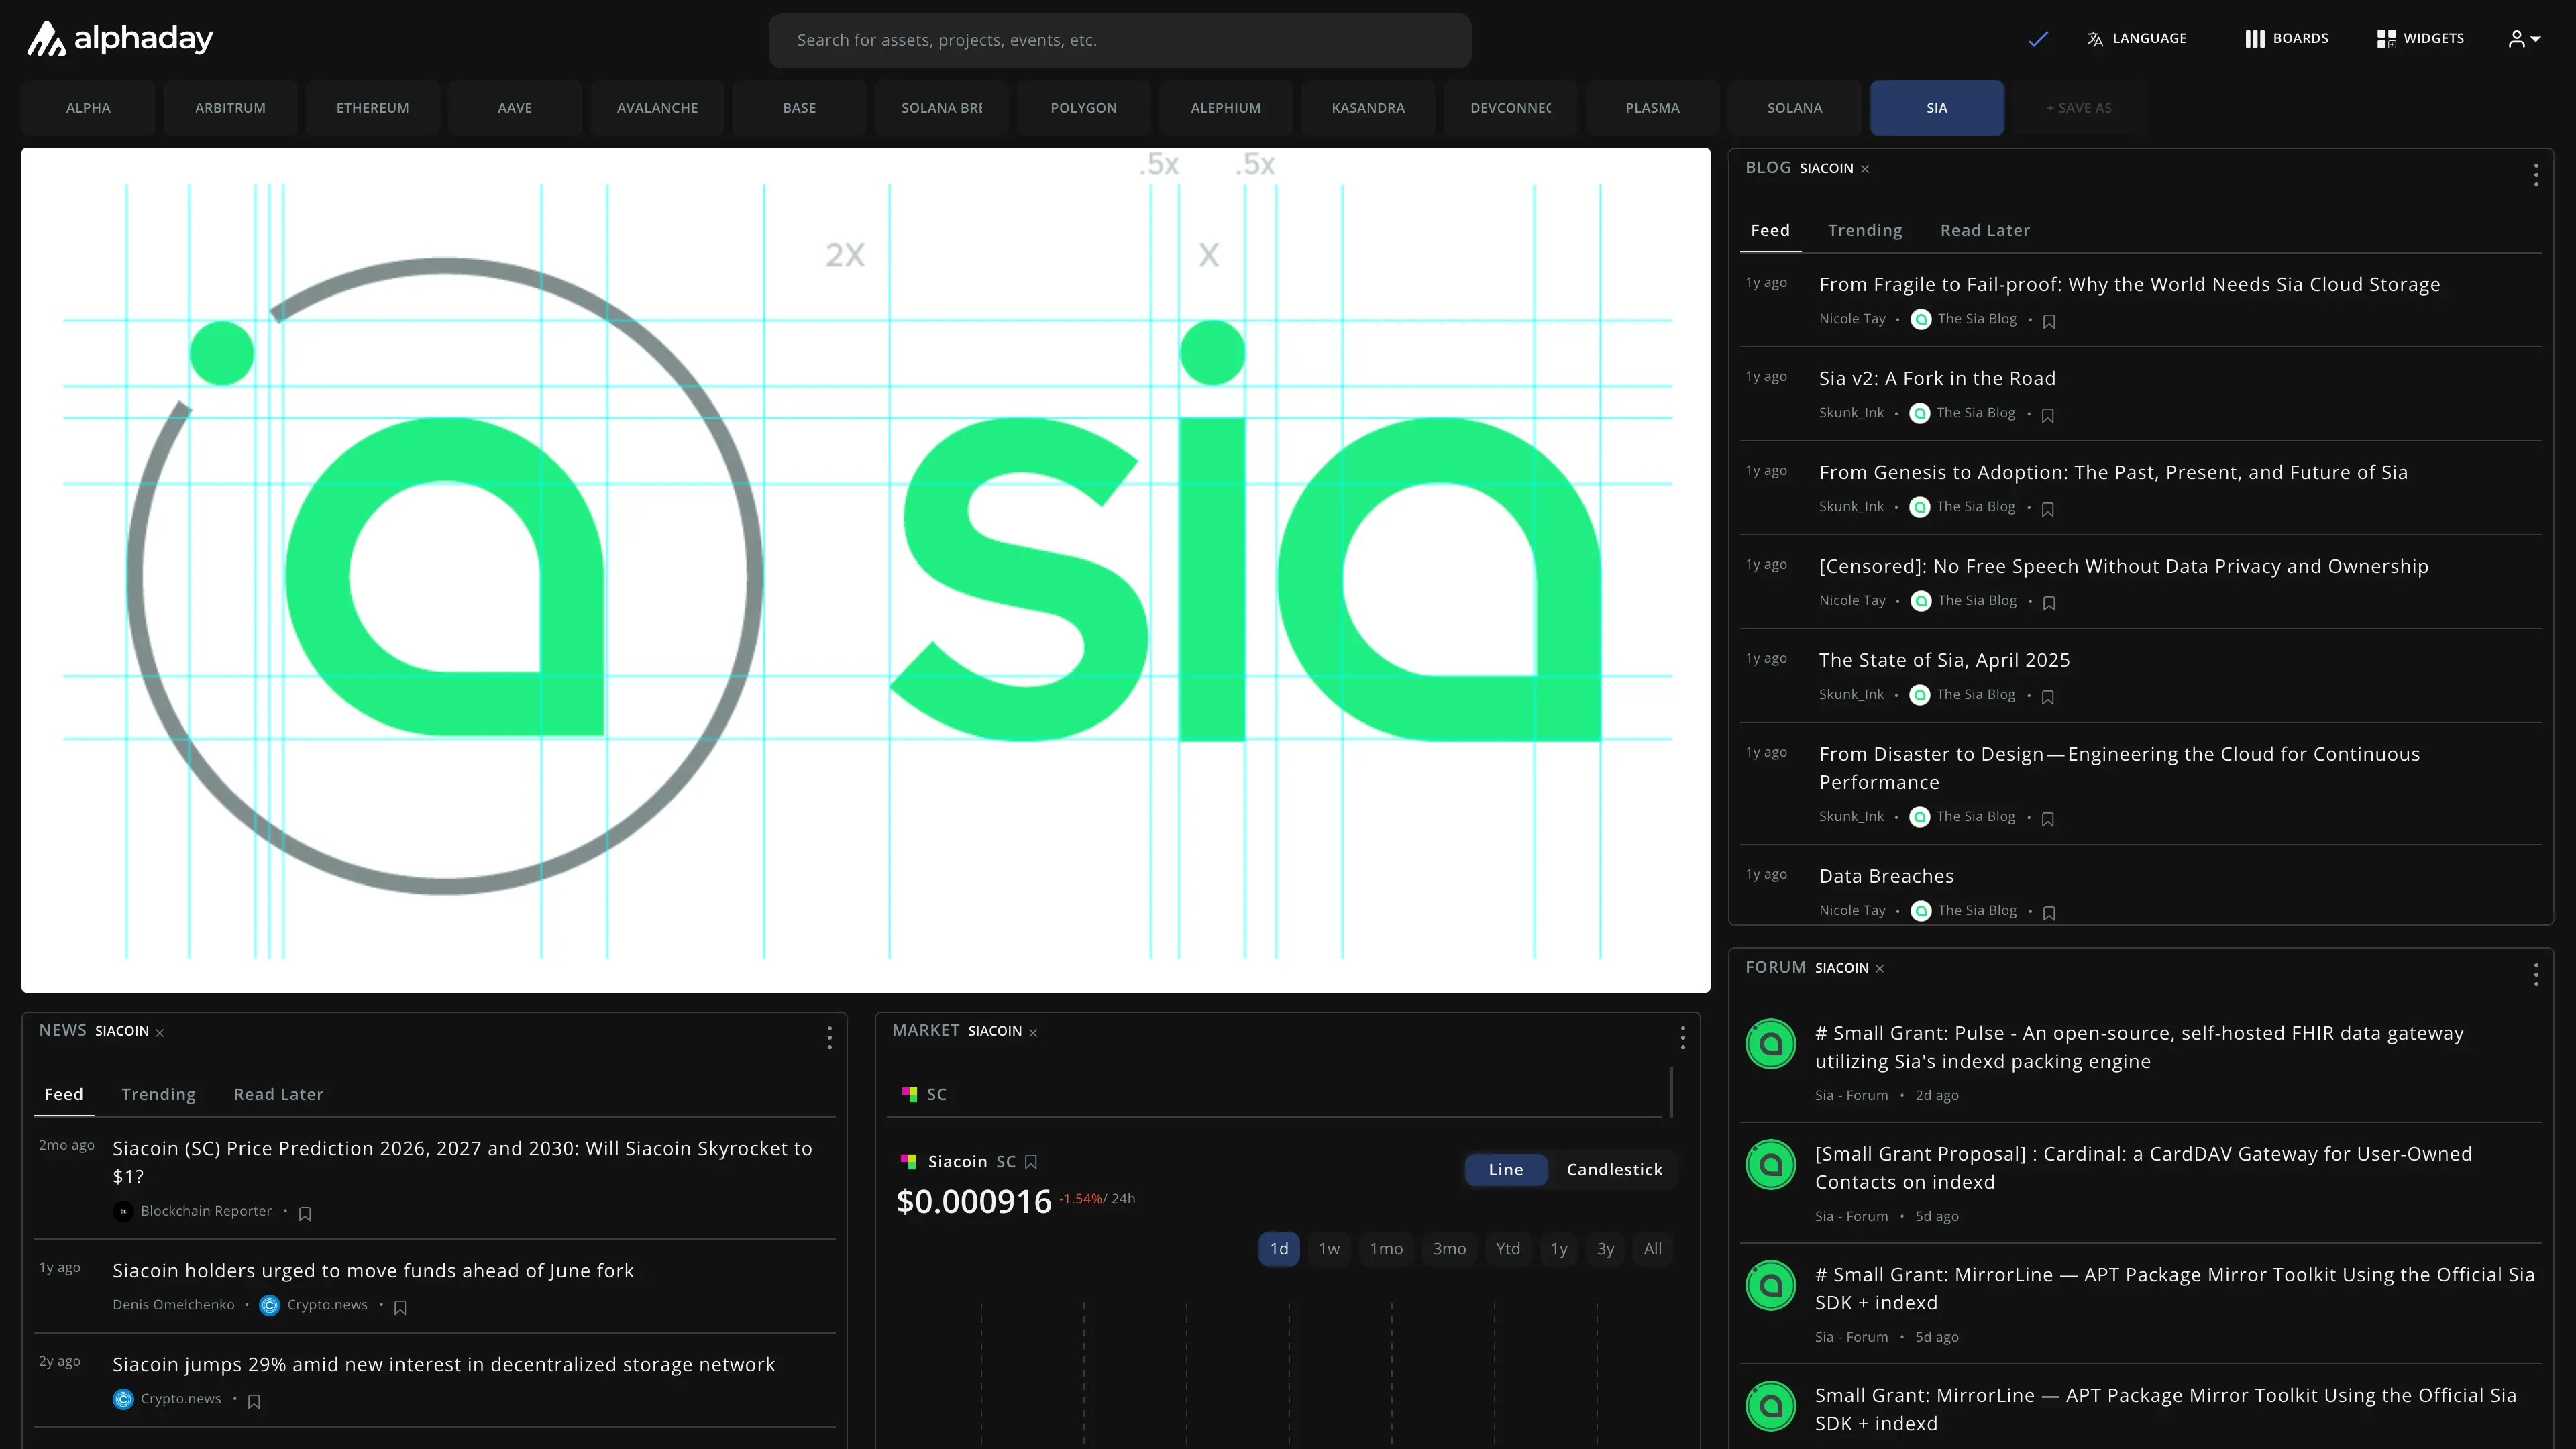This screenshot has width=2576, height=1449.
Task: Click the alphaday logo
Action: tap(119, 39)
